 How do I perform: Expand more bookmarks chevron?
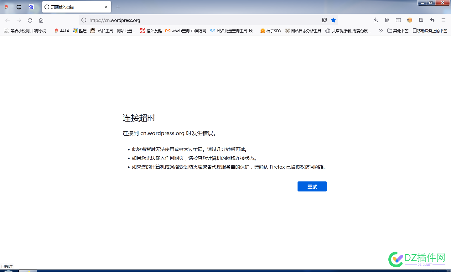point(381,31)
